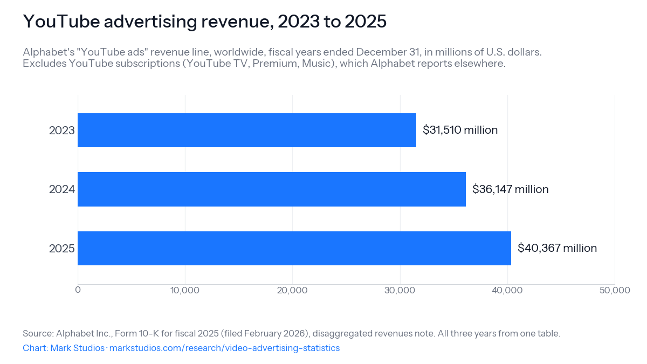This screenshot has width=647, height=364.
Task: Select the '$31,510 million' value label
Action: pos(460,130)
